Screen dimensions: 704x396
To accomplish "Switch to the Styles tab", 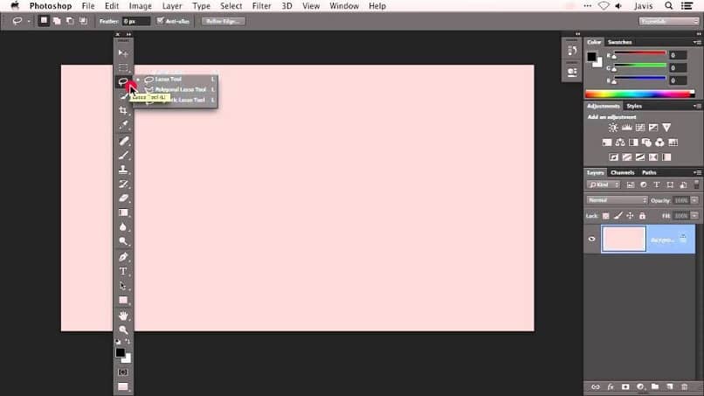I will pos(634,106).
